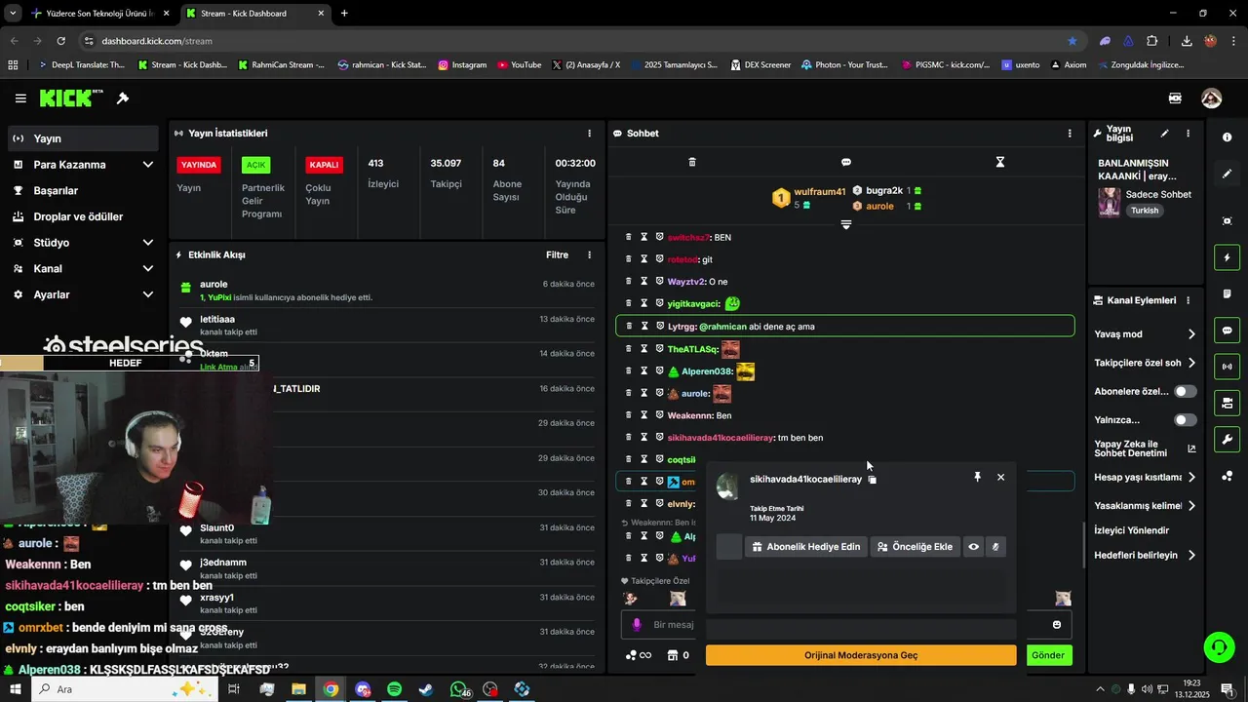The height and width of the screenshot is (702, 1248).
Task: Click Abonelik Hediye Edin button
Action: click(x=805, y=547)
